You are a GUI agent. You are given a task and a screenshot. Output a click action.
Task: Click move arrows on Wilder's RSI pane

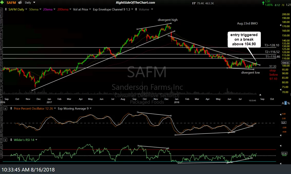(x=11, y=140)
